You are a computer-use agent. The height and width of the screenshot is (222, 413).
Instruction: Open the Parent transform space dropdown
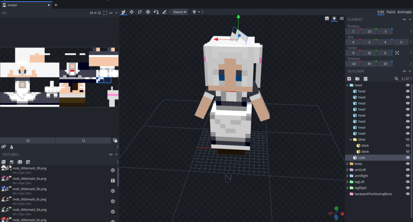click(180, 12)
